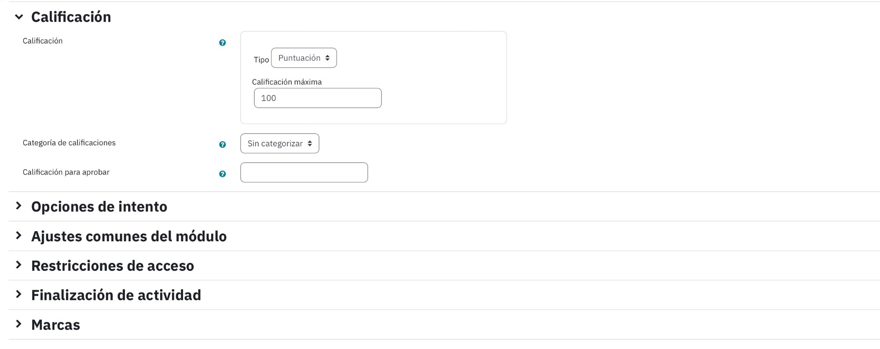
Task: Open the Restricciones de acceso heading
Action: pyautogui.click(x=113, y=265)
